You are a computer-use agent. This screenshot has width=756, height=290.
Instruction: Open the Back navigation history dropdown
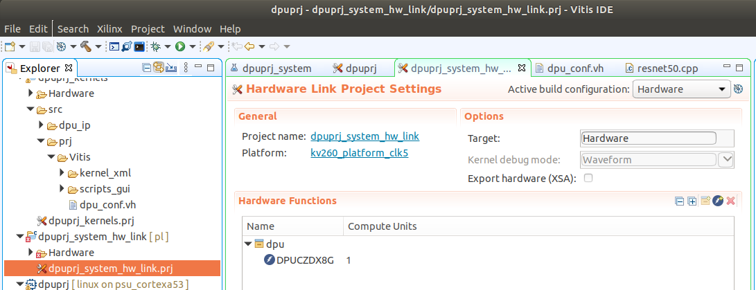tap(262, 47)
